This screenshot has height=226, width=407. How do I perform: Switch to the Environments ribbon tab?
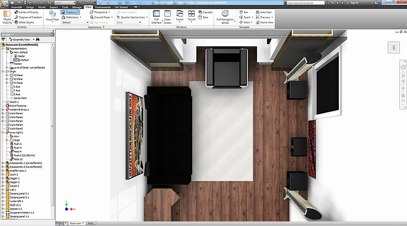point(102,7)
